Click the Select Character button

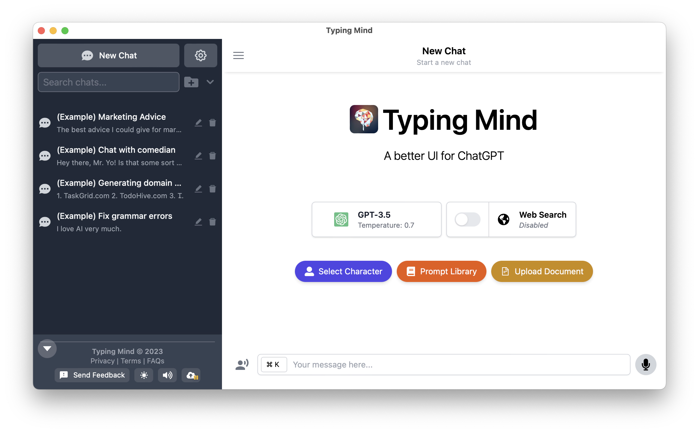pos(343,271)
